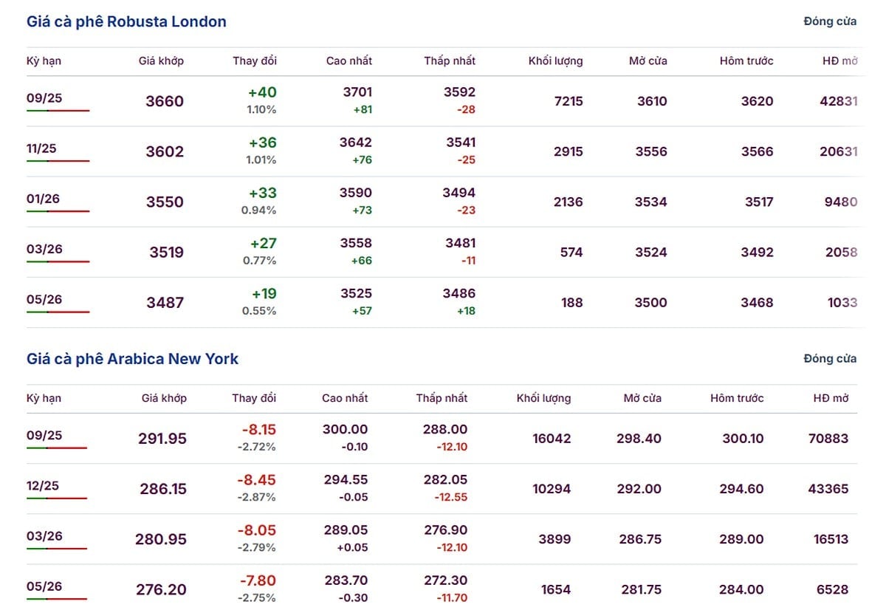The image size is (886, 610).
Task: Click Robusta table 'Khối lượng' column header
Action: pos(555,61)
